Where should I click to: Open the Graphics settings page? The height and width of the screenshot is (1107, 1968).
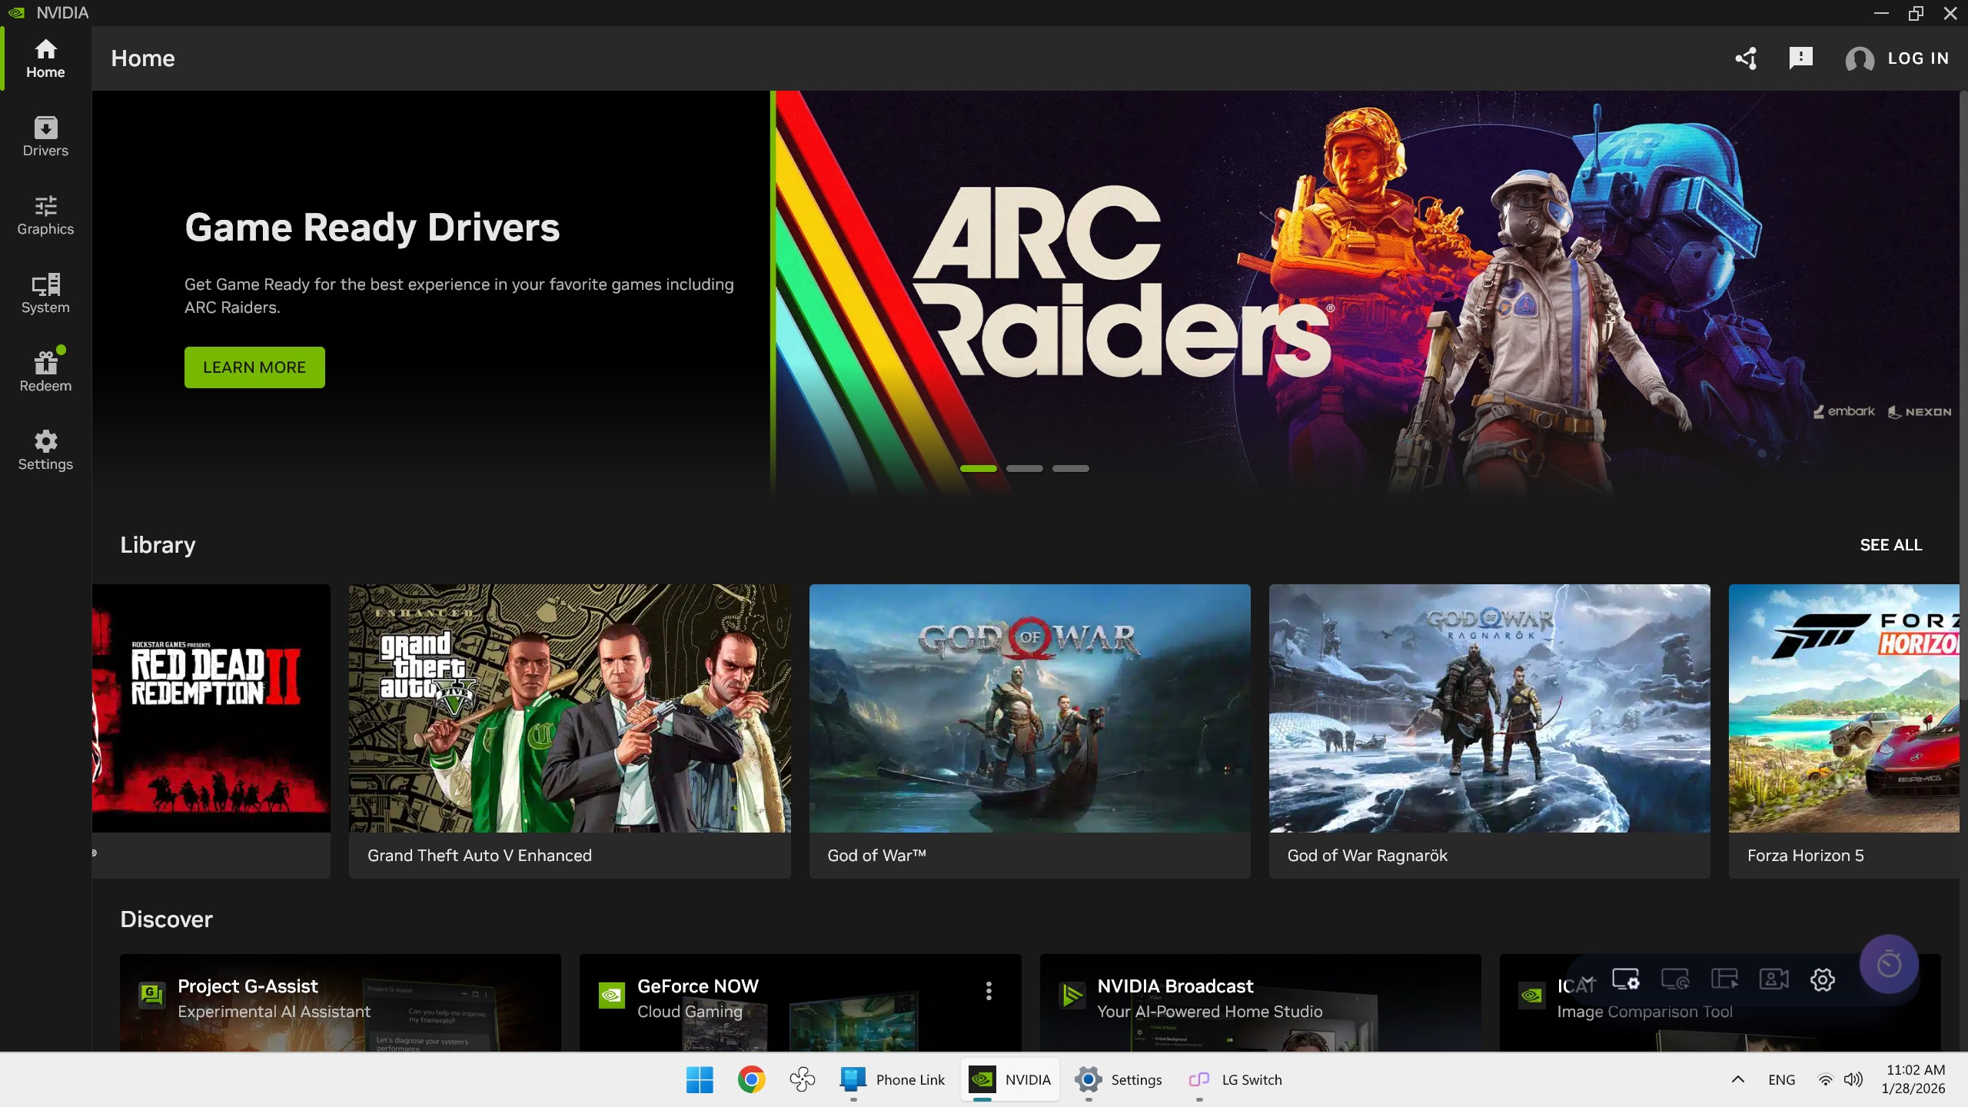45,215
